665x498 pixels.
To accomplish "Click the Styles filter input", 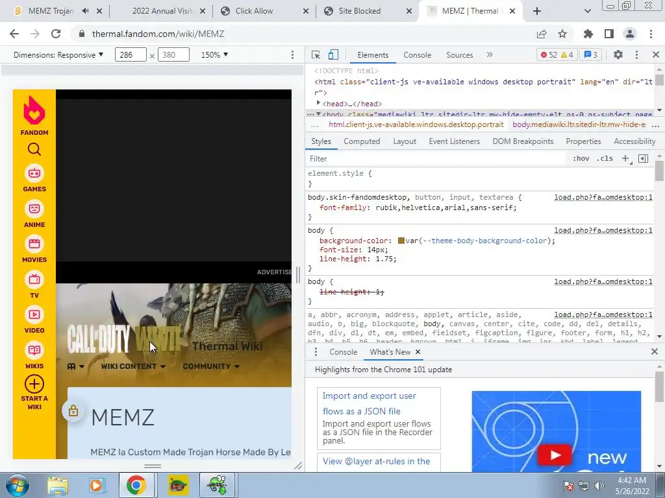I will [437, 158].
